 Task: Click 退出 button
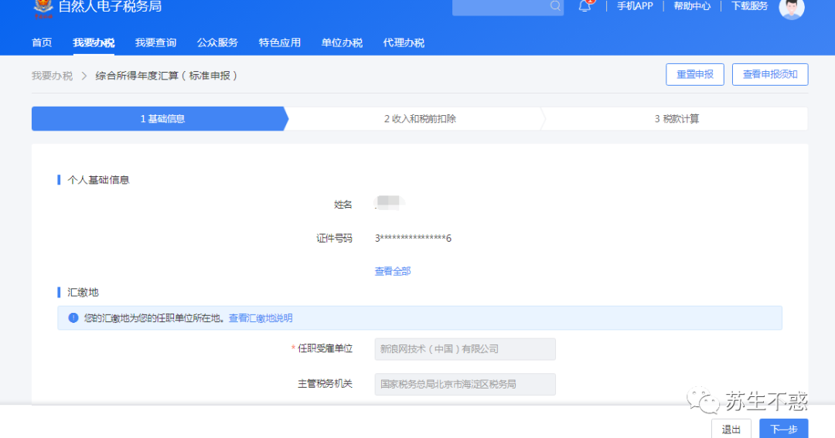(731, 429)
